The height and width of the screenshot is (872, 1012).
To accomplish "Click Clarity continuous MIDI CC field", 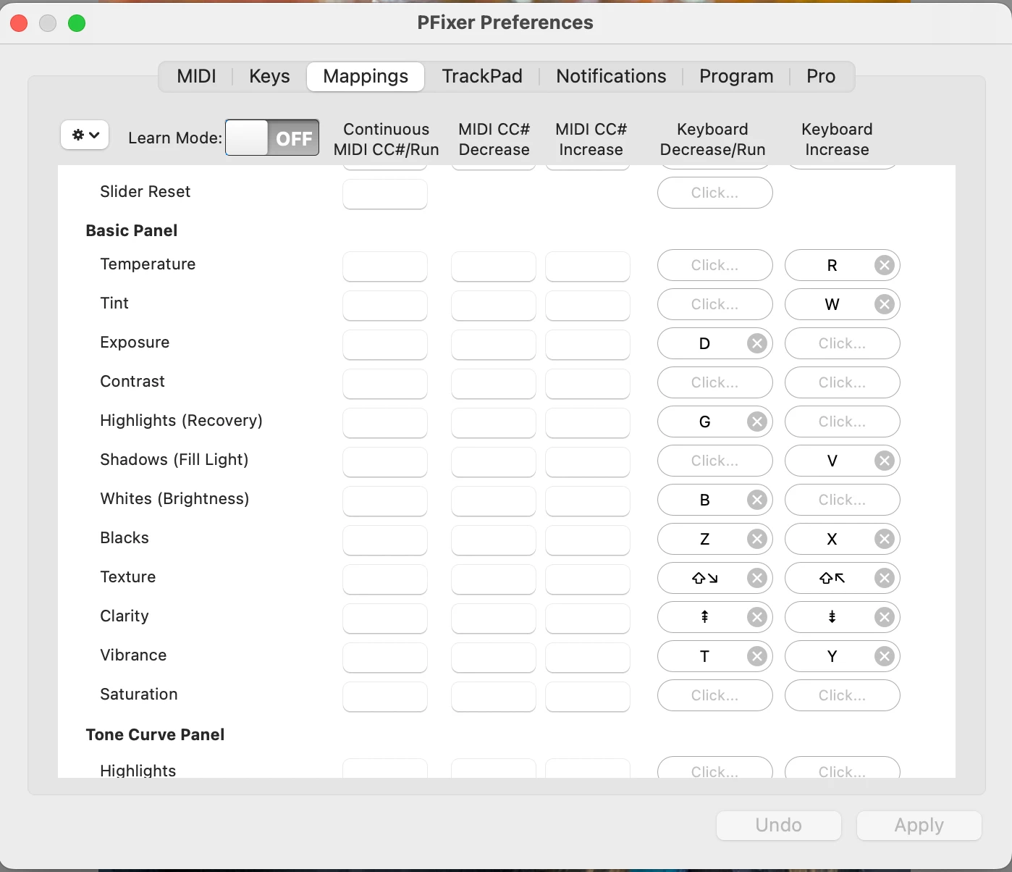I will coord(385,619).
